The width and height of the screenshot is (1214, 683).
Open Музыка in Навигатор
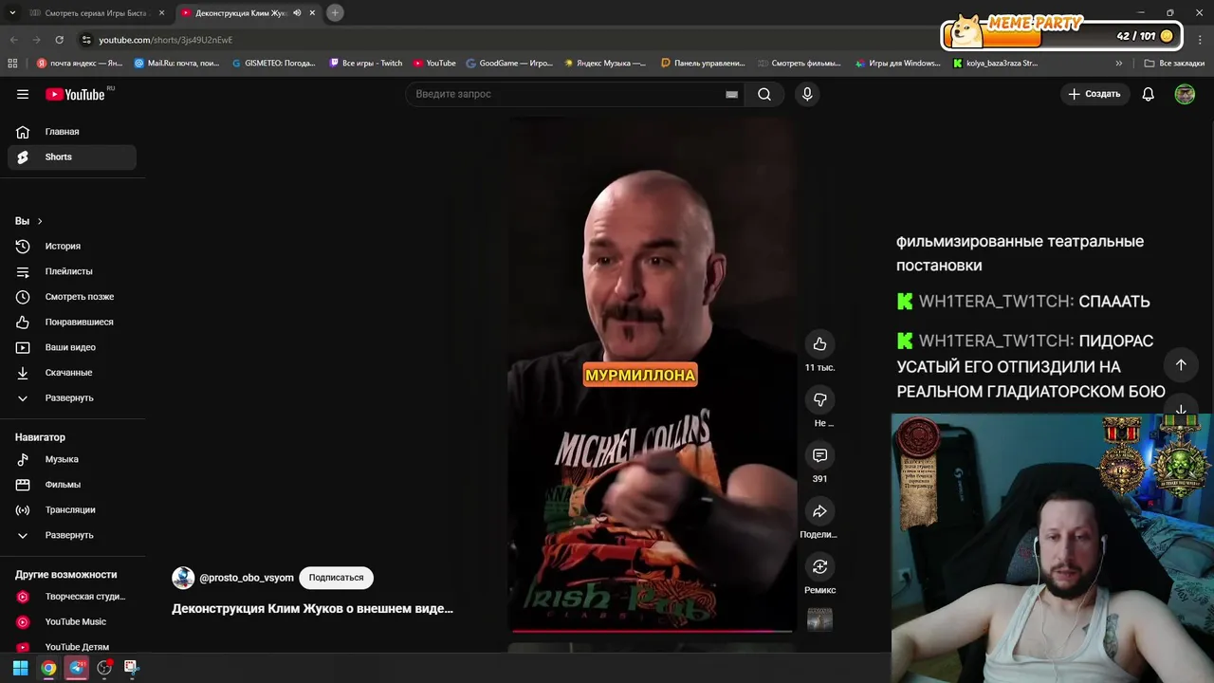[72, 459]
